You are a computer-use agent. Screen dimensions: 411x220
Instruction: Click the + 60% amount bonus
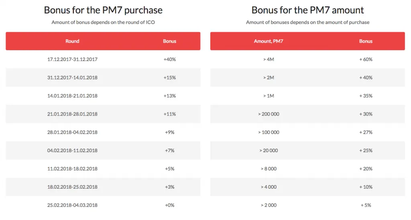[366, 59]
